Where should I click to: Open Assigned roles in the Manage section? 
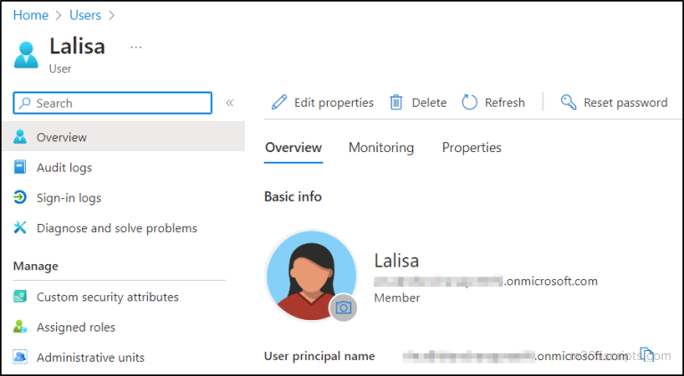click(76, 327)
